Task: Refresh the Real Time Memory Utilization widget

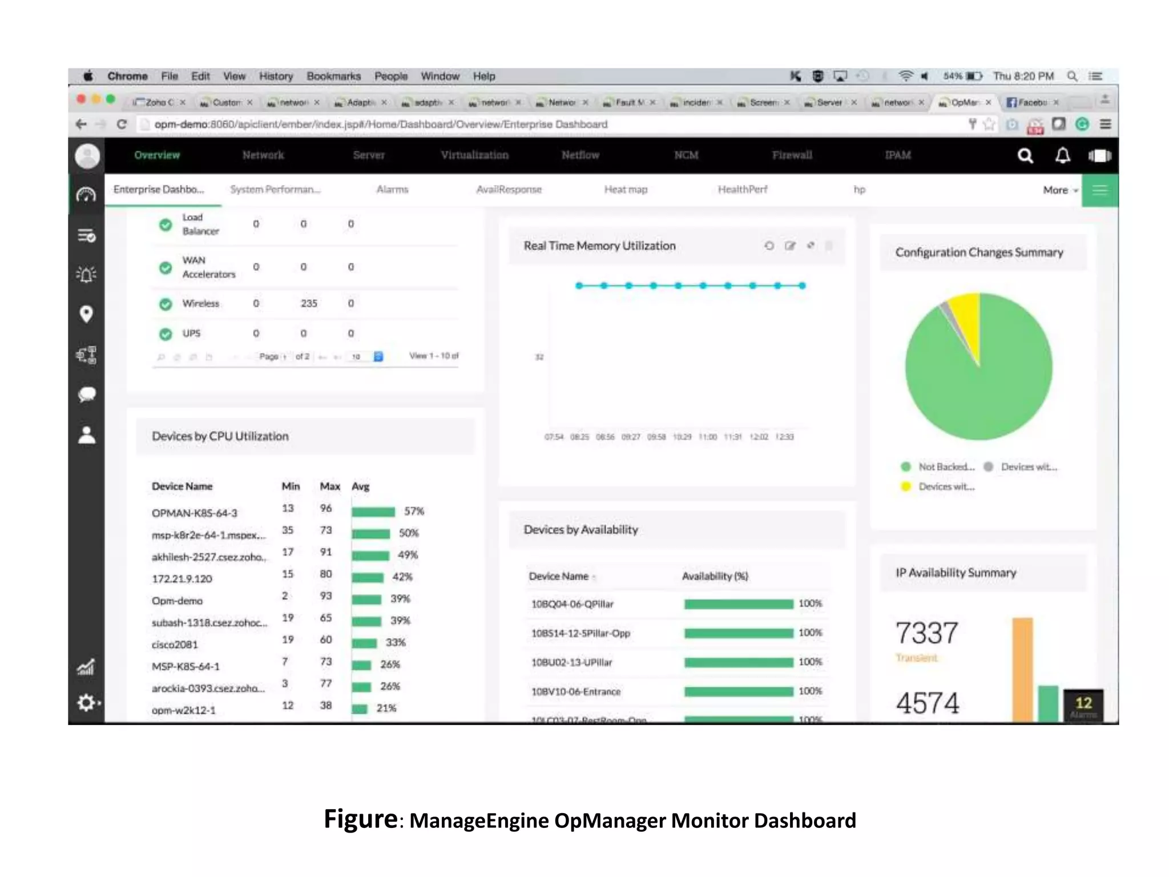Action: (x=769, y=246)
